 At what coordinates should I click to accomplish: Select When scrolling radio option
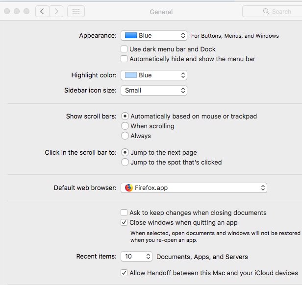[x=125, y=126]
